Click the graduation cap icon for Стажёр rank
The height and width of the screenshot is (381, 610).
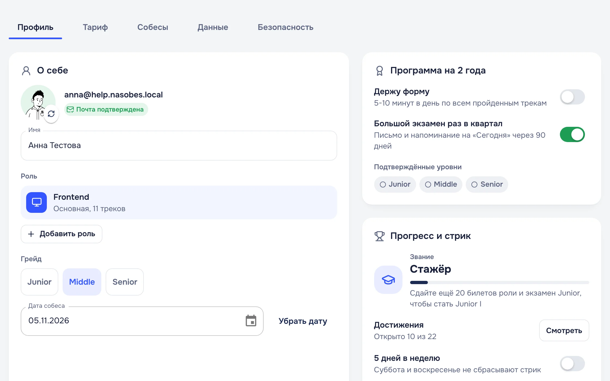[388, 280]
